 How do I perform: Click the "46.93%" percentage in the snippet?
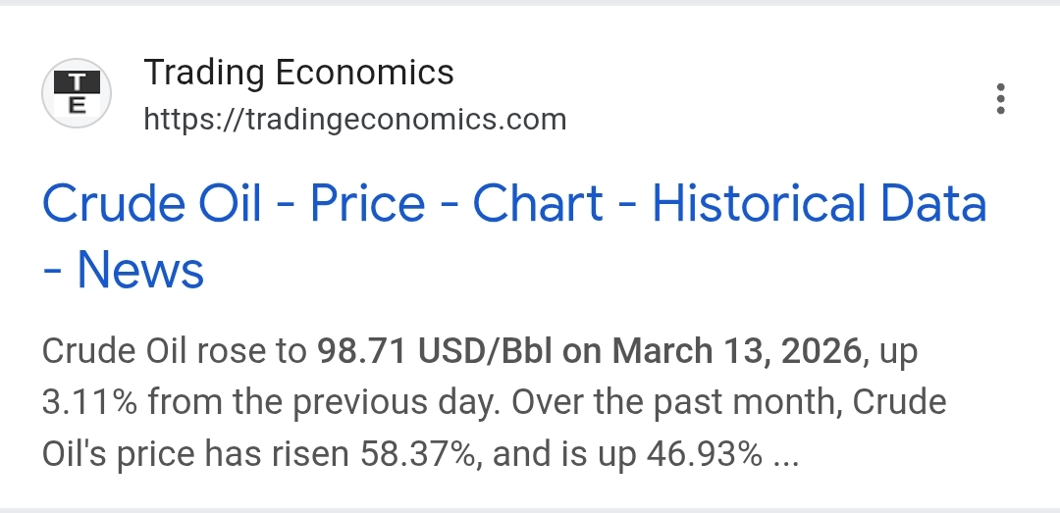coord(704,455)
